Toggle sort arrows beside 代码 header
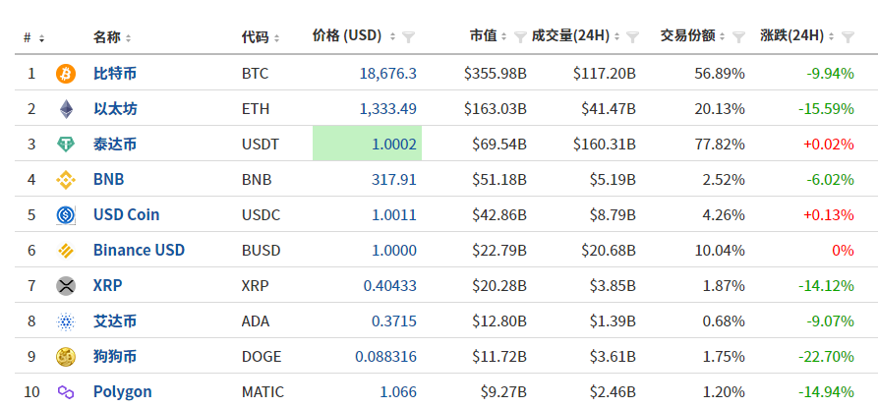Viewport: 878px width, 408px height. [276, 38]
